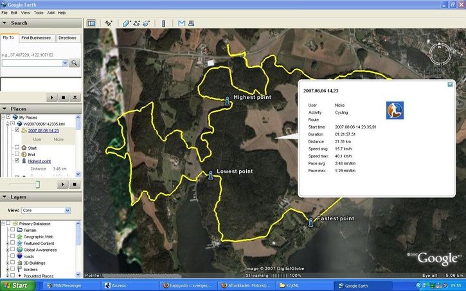This screenshot has width=466, height=291.
Task: Uncheck the Highest point checkbox
Action: [x=17, y=161]
